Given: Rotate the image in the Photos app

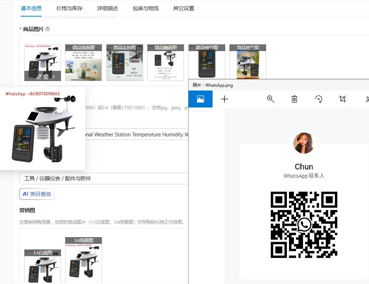Looking at the screenshot, I should (319, 99).
